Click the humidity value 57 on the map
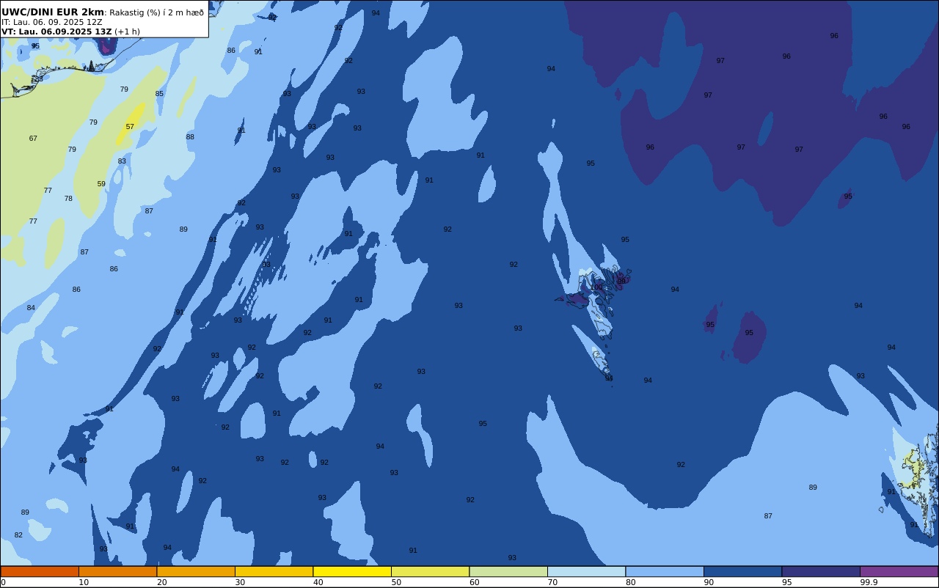The width and height of the screenshot is (939, 588). click(130, 127)
